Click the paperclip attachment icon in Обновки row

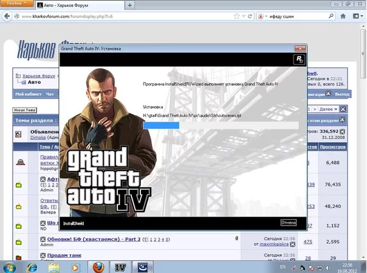tap(236, 238)
